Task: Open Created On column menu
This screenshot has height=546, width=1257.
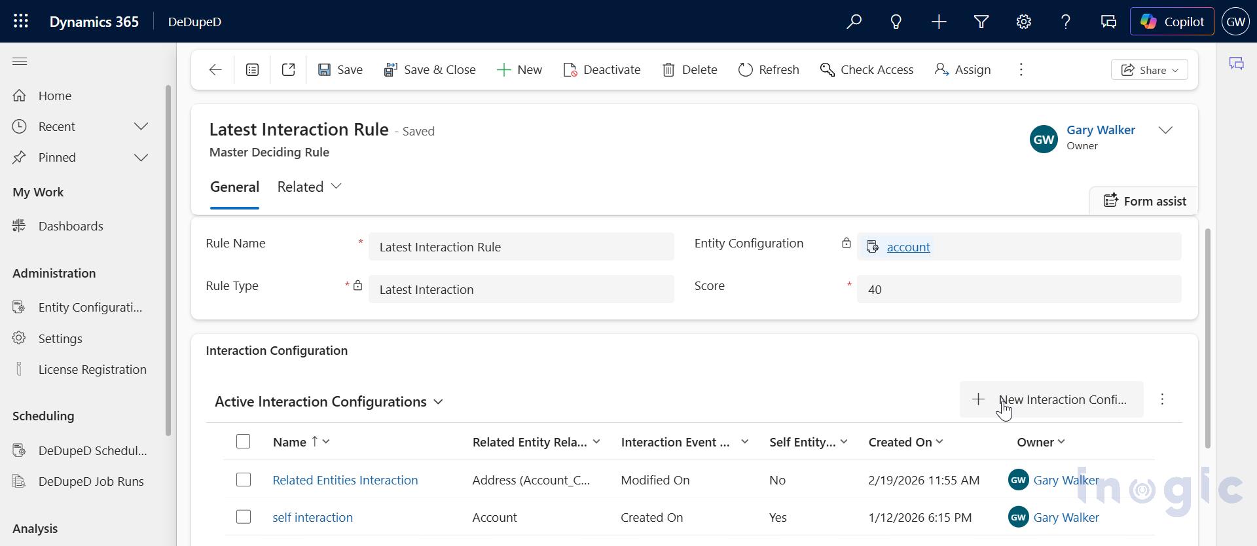Action: click(x=939, y=442)
